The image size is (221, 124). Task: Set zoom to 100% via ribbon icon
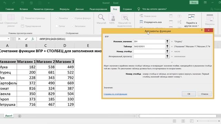tap(112, 19)
